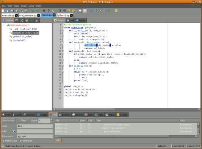Image resolution: width=202 pixels, height=149 pixels.
Task: Toggle the split-view layout toolbar icon
Action: (80, 11)
